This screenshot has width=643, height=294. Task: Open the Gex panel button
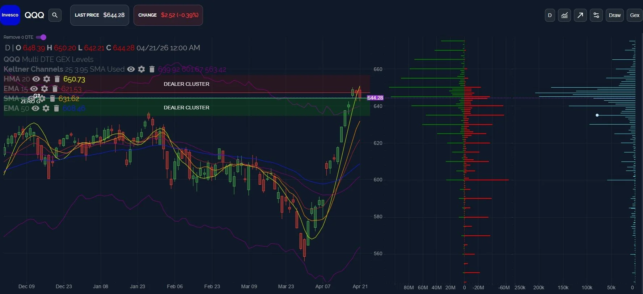634,15
